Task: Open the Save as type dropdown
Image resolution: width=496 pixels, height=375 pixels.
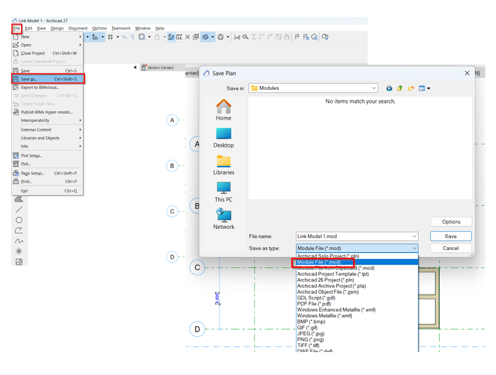Action: [x=414, y=249]
